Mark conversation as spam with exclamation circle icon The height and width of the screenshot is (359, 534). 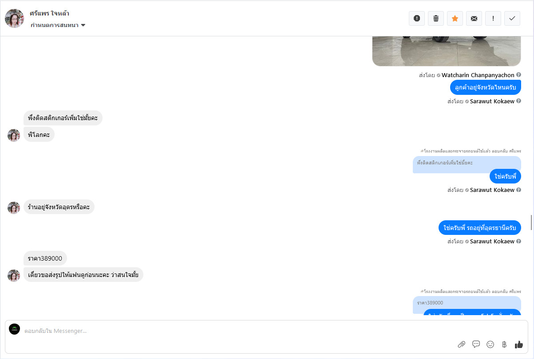click(417, 18)
